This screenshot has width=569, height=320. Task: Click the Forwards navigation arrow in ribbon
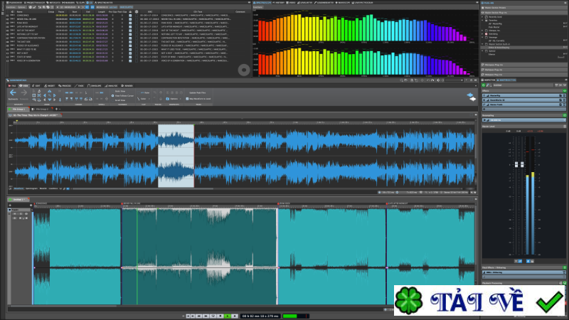click(23, 92)
